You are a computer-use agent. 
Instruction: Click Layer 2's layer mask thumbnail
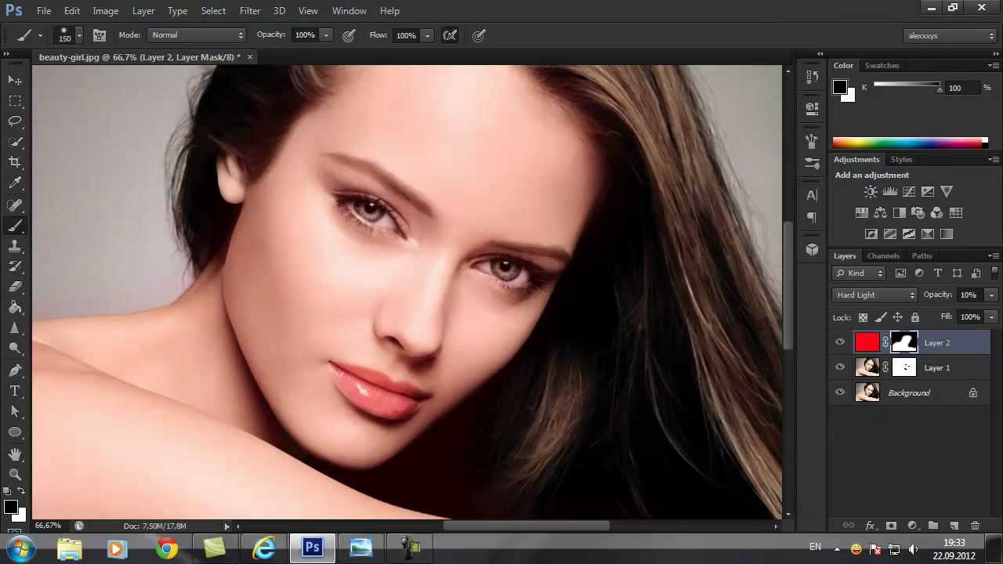(904, 342)
